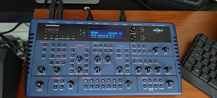Screen dimensions: 217x98
Task: Click the envelope release knob
Action: 168,69
